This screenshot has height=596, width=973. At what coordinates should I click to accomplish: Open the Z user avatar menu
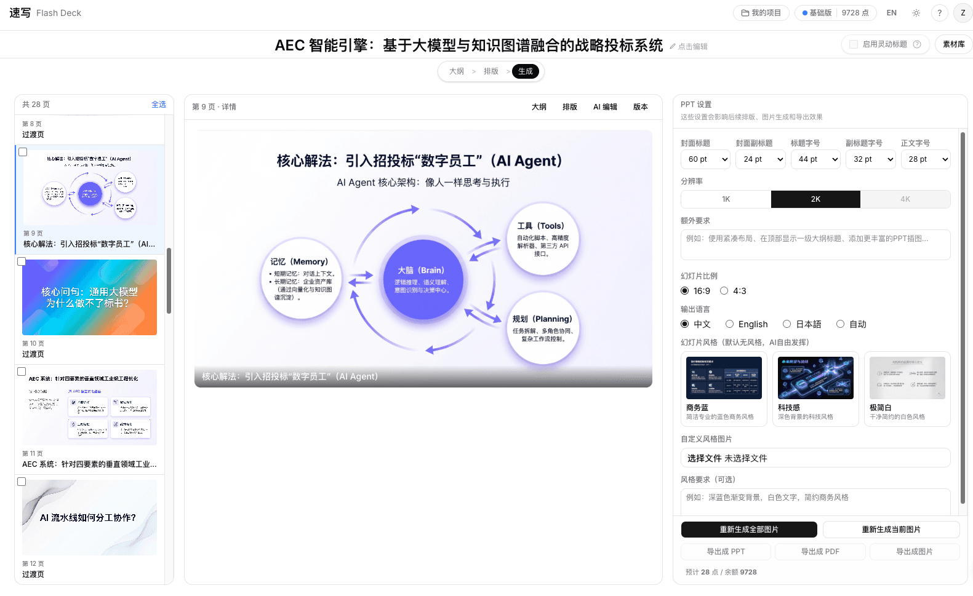pos(963,13)
